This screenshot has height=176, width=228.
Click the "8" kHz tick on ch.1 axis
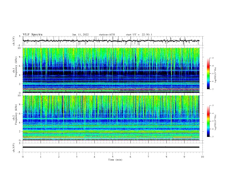pos(20,57)
